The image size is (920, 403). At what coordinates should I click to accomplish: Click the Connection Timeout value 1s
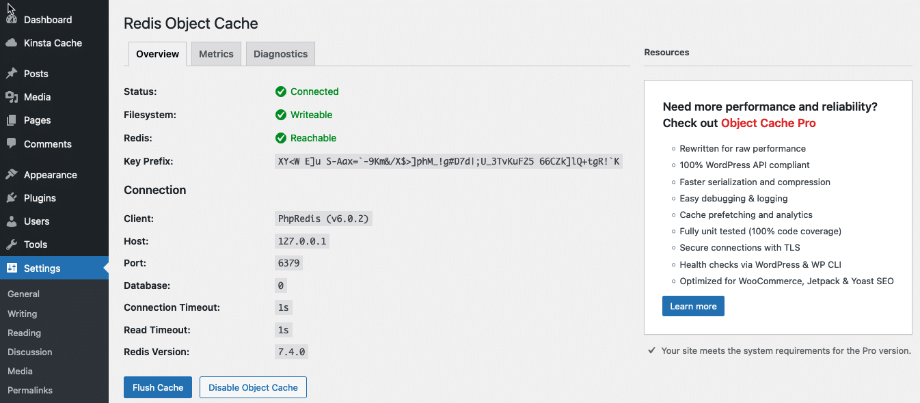284,307
